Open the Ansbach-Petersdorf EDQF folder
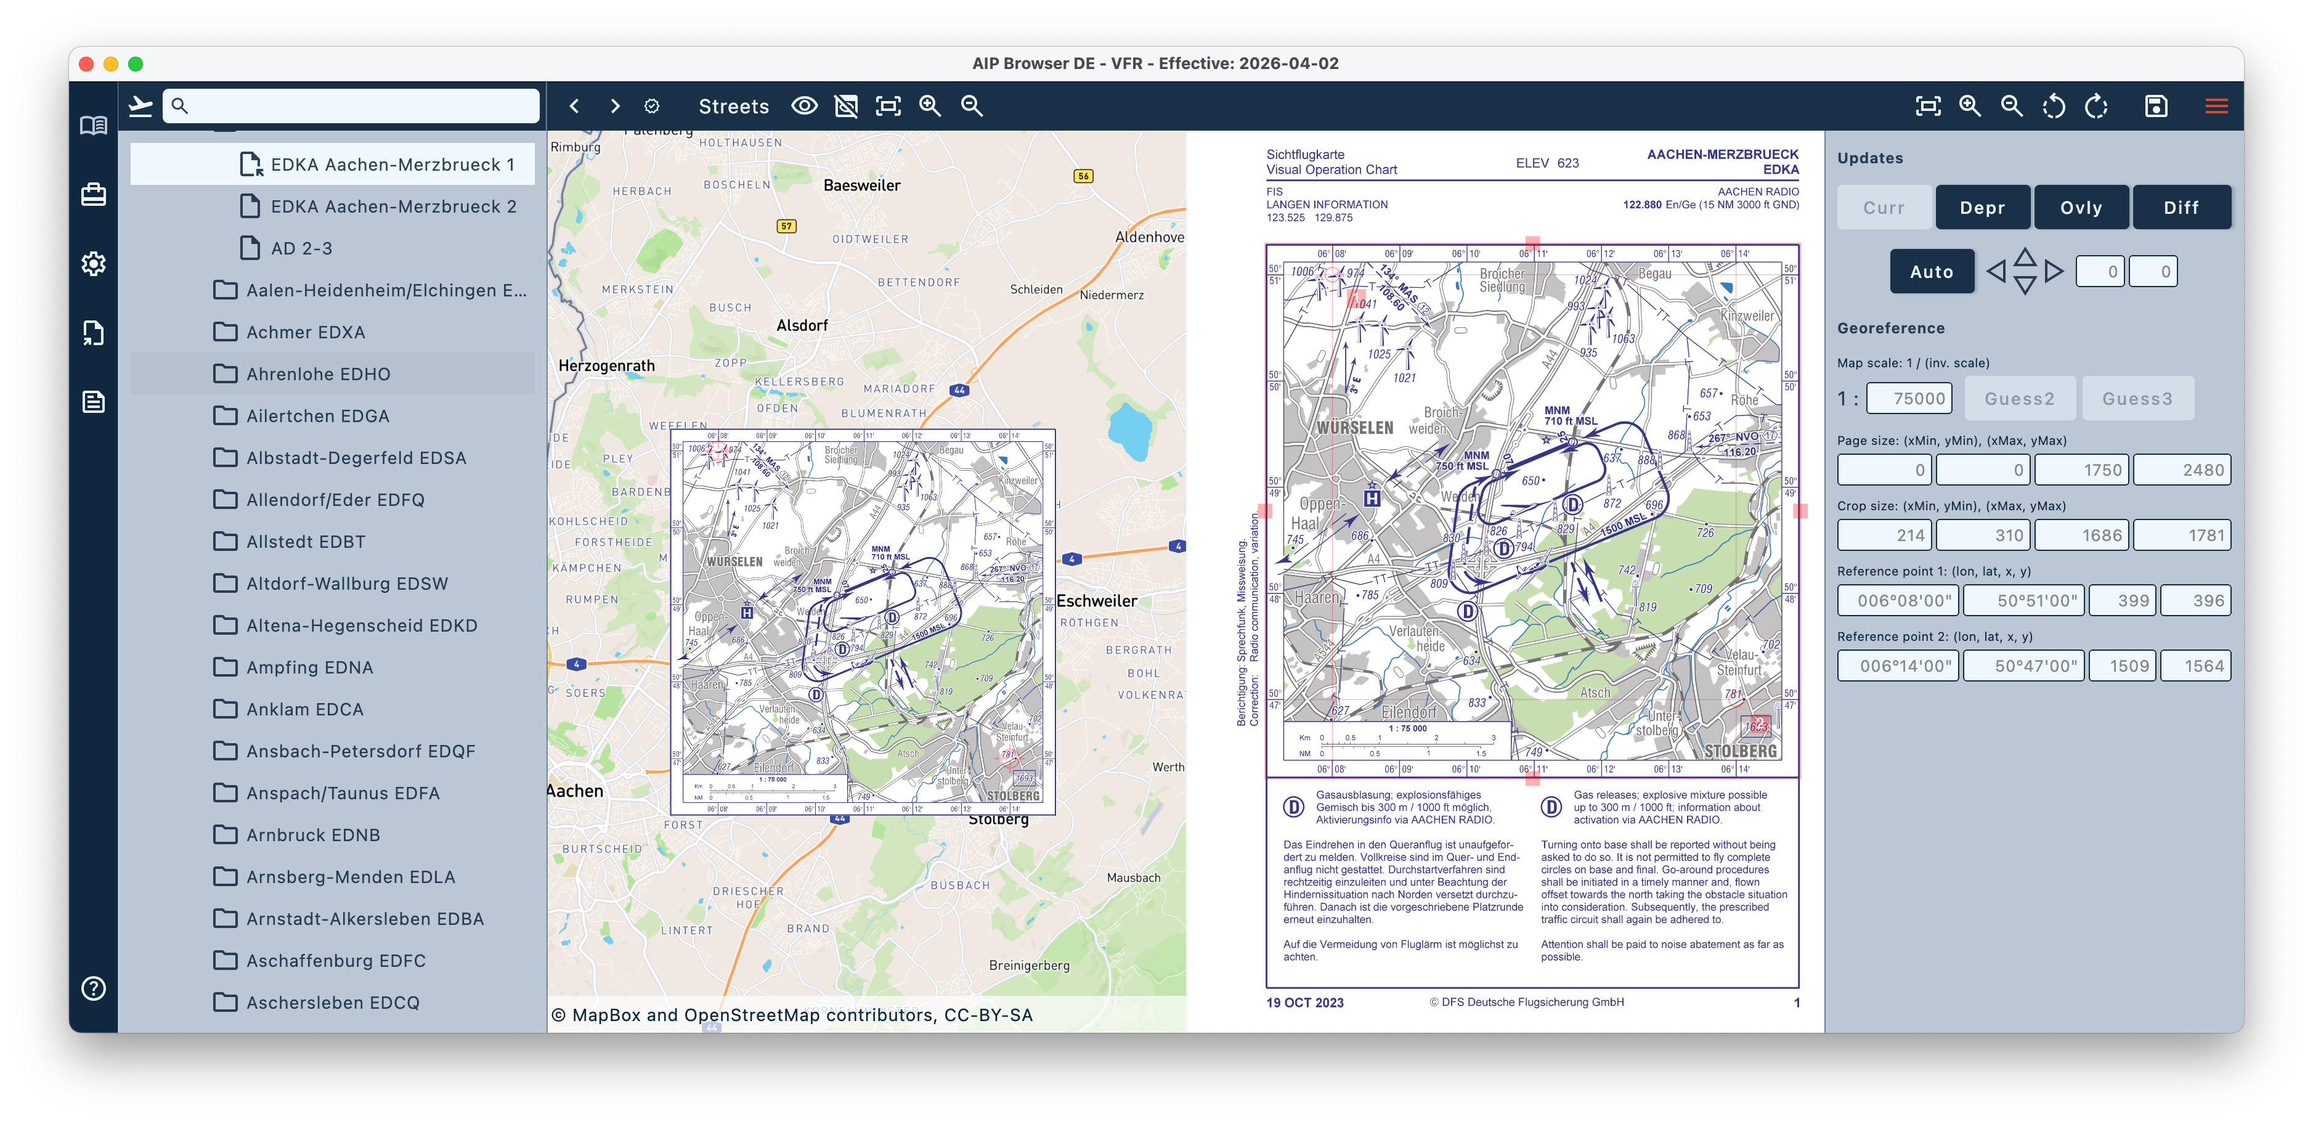The height and width of the screenshot is (1124, 2313). [x=332, y=751]
